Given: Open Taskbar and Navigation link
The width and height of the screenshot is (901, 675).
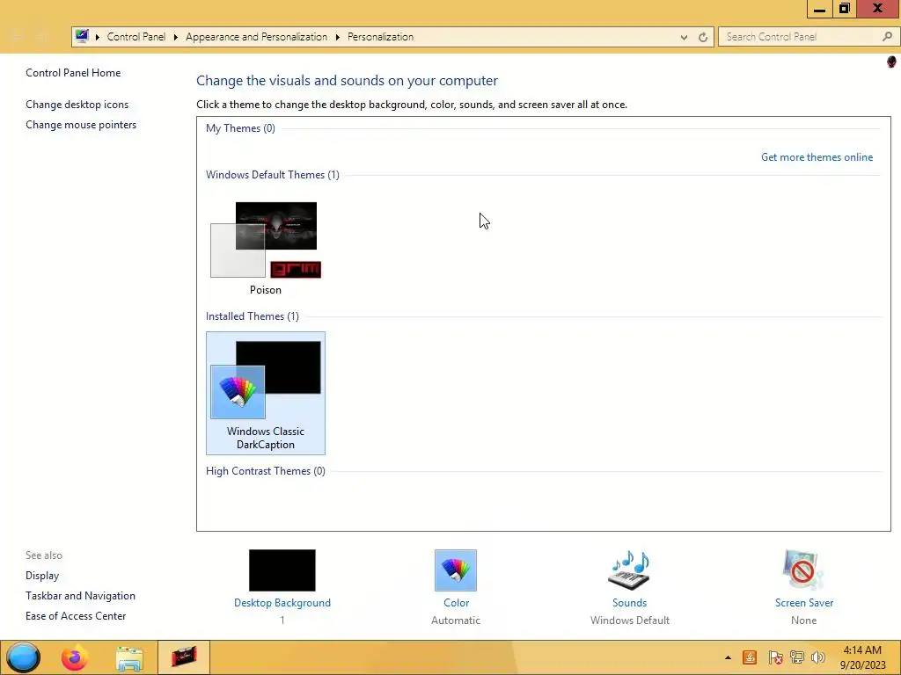Looking at the screenshot, I should point(80,596).
